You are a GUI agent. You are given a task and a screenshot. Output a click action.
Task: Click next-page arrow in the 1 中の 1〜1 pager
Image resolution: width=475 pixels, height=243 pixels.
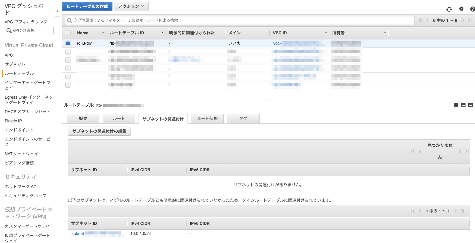click(x=456, y=211)
